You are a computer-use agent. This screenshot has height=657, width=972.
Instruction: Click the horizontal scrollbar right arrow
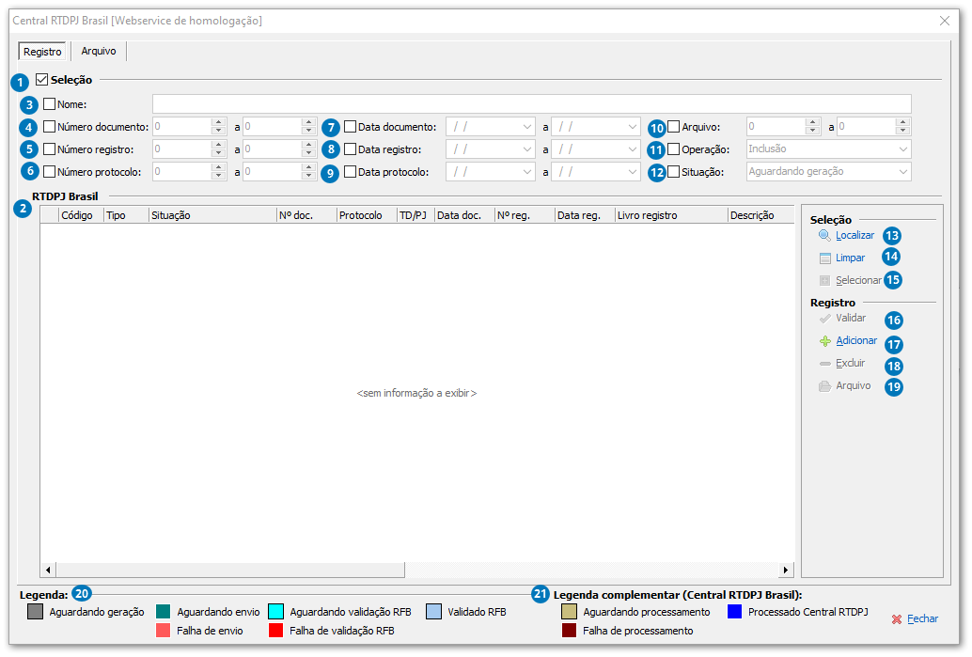click(x=786, y=570)
